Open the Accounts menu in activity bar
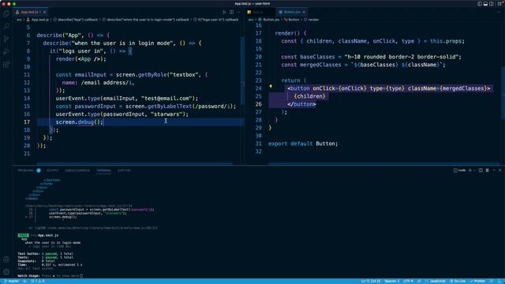 point(6,260)
